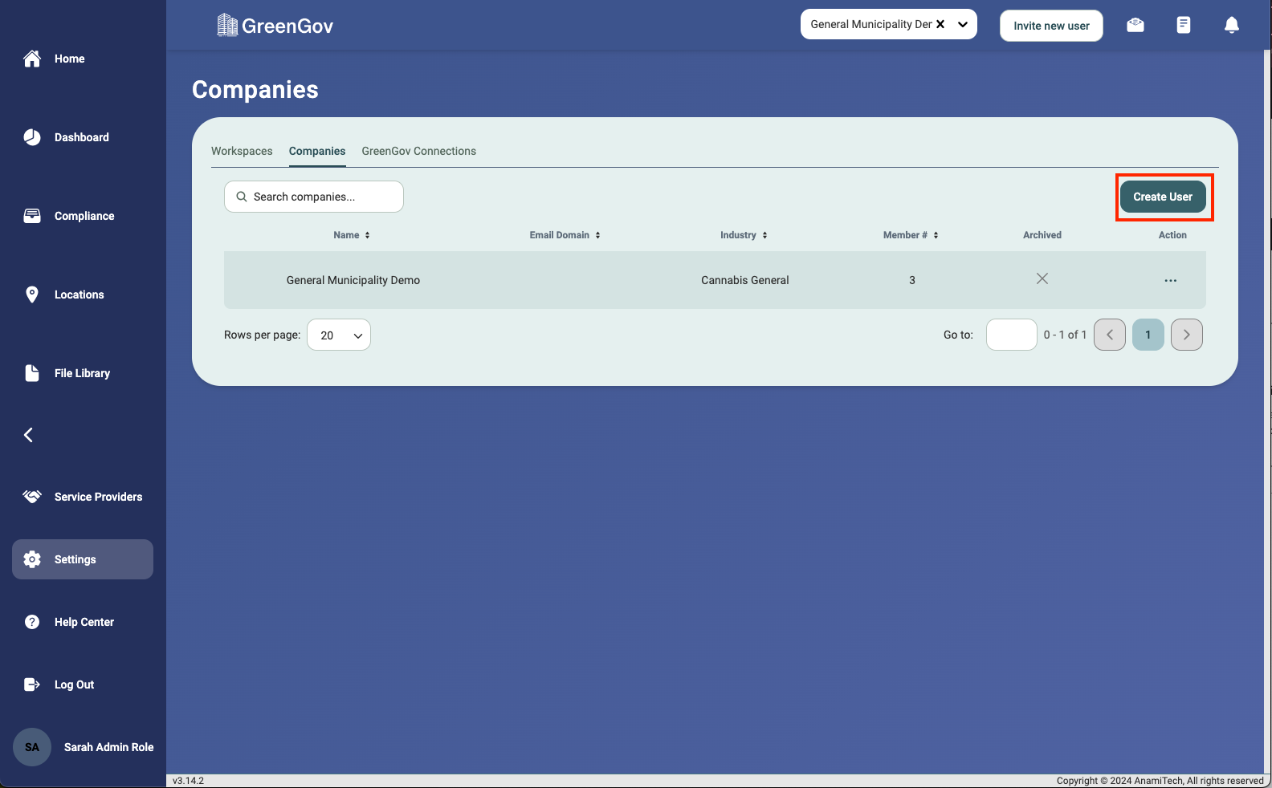Open the document notes icon in header
This screenshot has width=1272, height=788.
1184,25
